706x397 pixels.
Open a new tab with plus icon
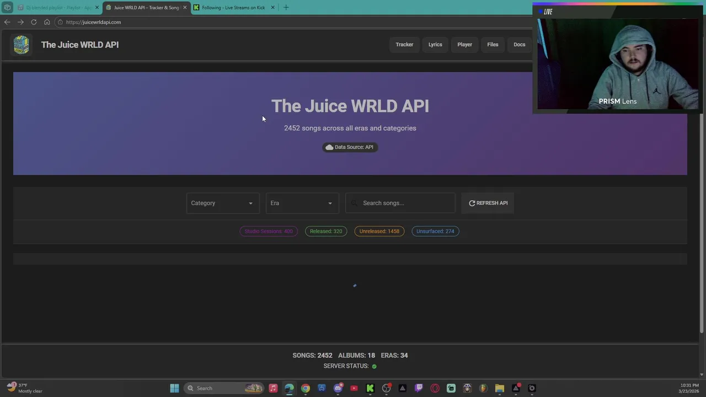(286, 7)
